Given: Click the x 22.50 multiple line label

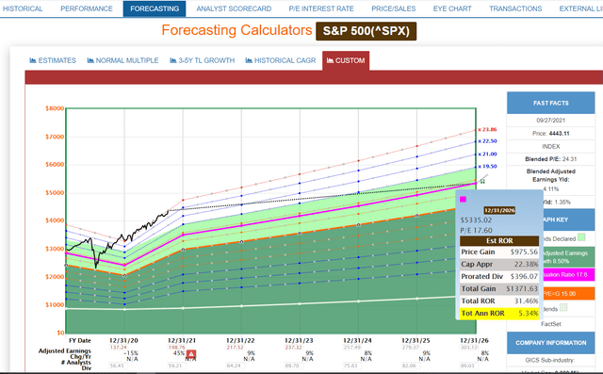Looking at the screenshot, I should 487,141.
